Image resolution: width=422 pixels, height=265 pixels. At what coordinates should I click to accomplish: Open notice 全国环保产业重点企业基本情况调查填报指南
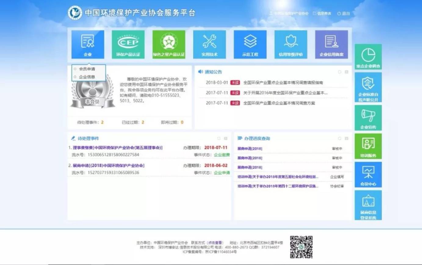[283, 82]
